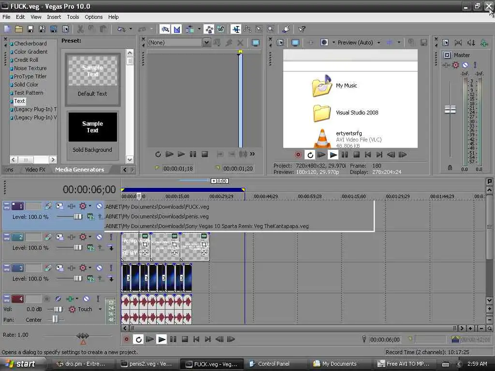
Task: Toggle timeline Loop Playback button
Action: [138, 340]
